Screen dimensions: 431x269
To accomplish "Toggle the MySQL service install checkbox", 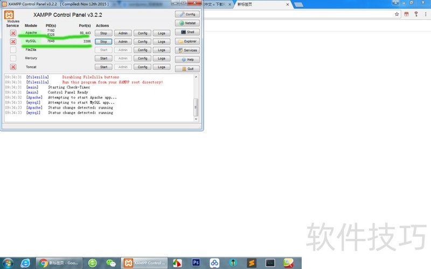I will pos(13,41).
